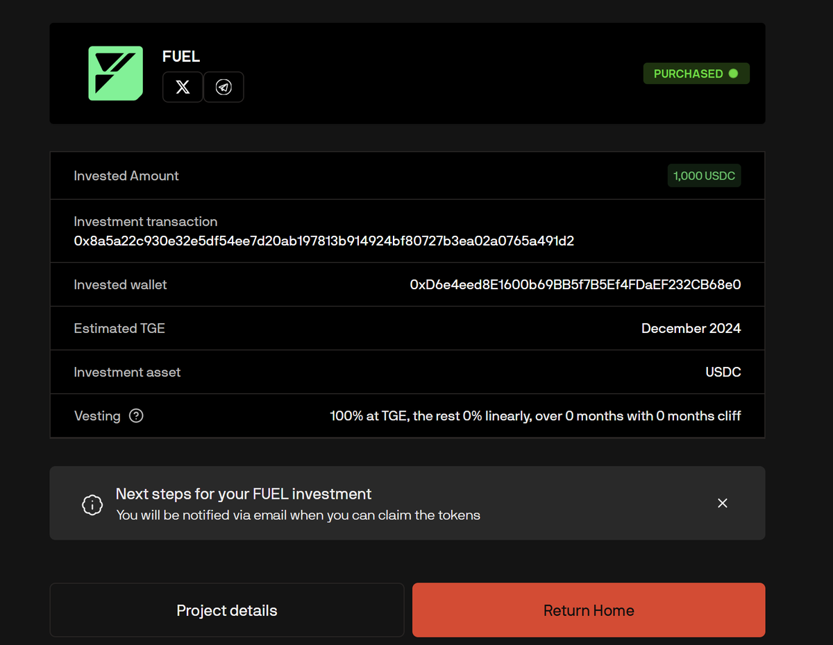
Task: Click the 'Invested Amount' label
Action: [126, 176]
